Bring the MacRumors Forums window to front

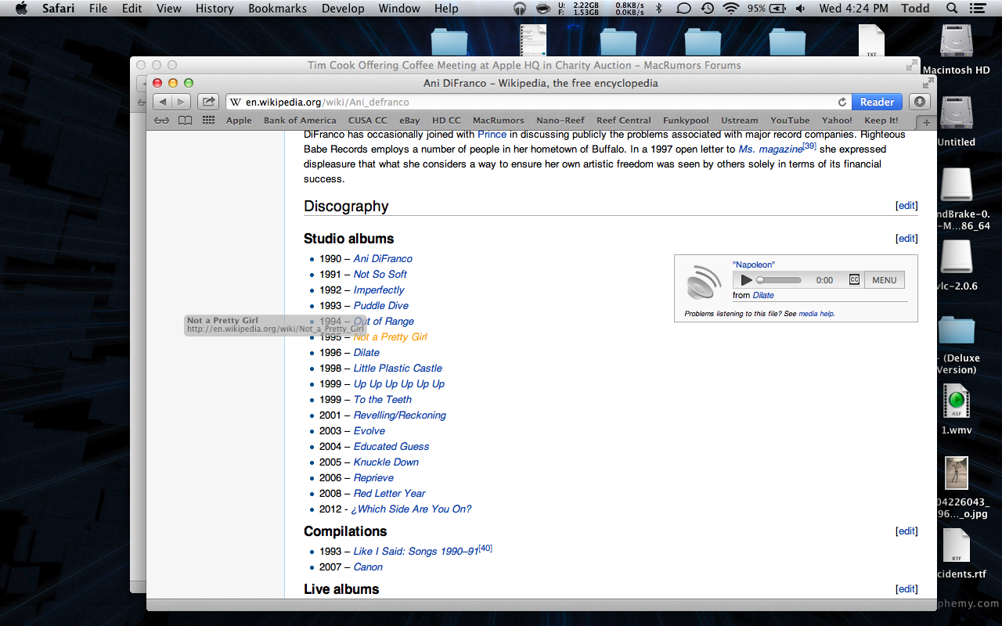(524, 65)
